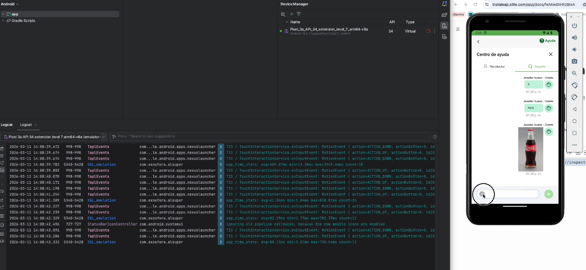Select Pixel_3a_API_34 device row

(x=357, y=31)
